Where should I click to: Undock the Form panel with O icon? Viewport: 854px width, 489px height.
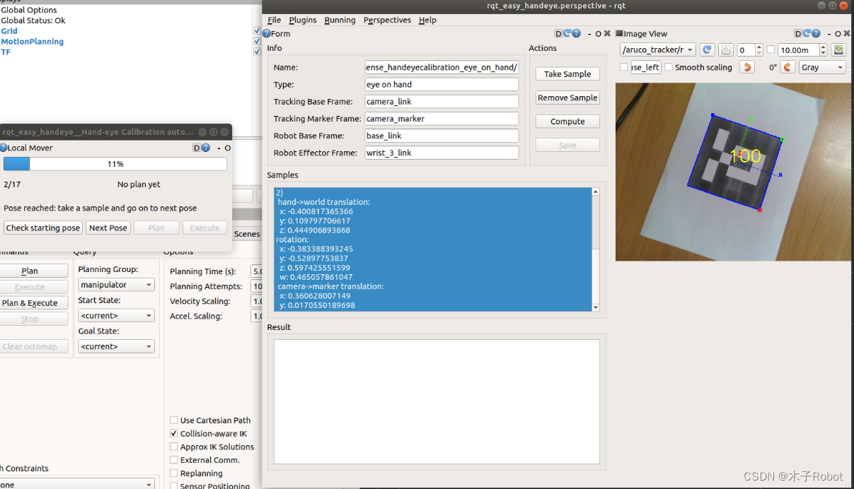[x=598, y=34]
